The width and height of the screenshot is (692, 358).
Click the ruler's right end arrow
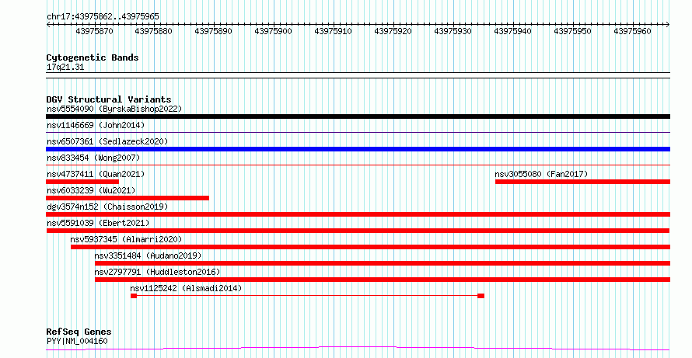tap(668, 25)
